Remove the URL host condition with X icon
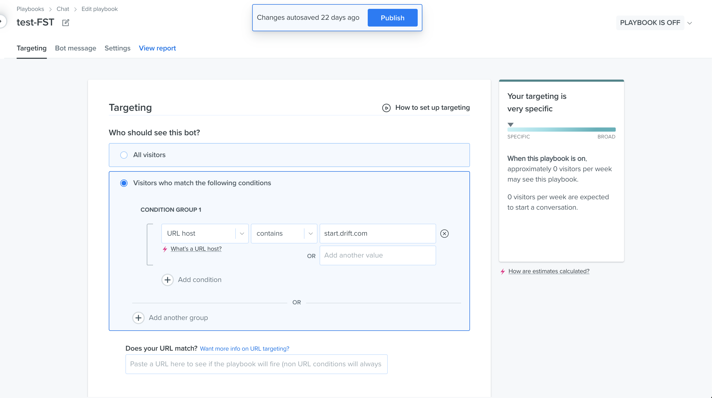The height and width of the screenshot is (398, 712). coord(444,234)
